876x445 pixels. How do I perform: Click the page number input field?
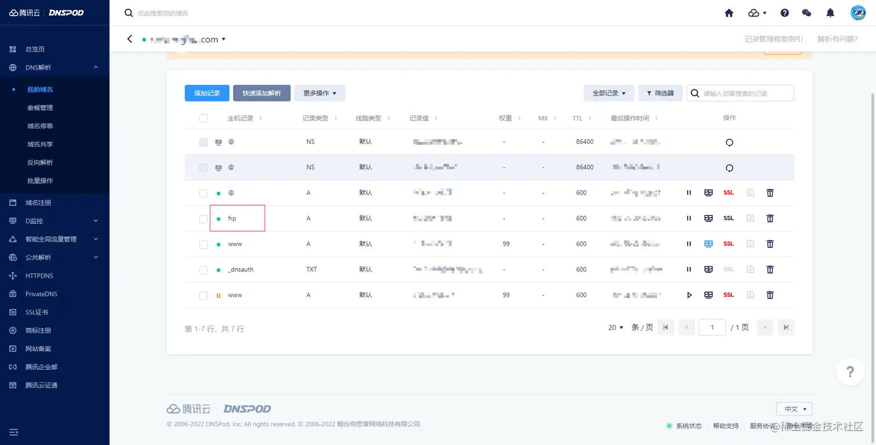click(712, 327)
